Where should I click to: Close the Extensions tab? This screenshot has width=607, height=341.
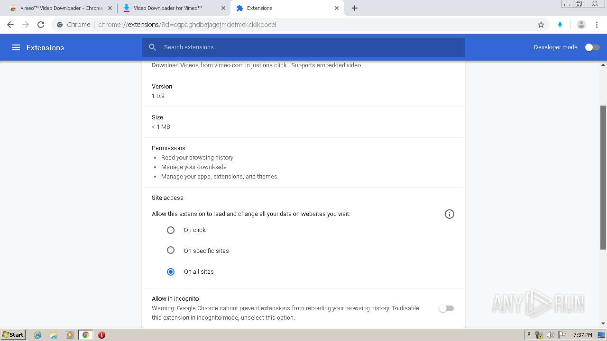(x=337, y=8)
